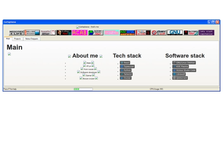This screenshot has width=223, height=167.
Task: Click the dark badge with a face
Action: click(x=64, y=33)
